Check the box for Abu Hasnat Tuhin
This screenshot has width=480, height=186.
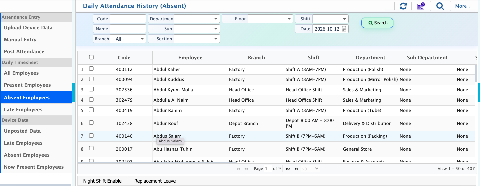coord(91,149)
